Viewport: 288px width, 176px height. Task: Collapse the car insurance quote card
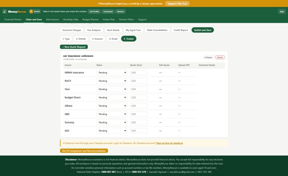[208, 57]
